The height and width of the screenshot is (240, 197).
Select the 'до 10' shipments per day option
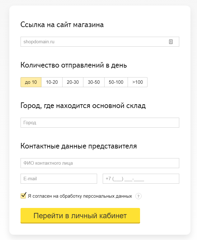click(31, 82)
